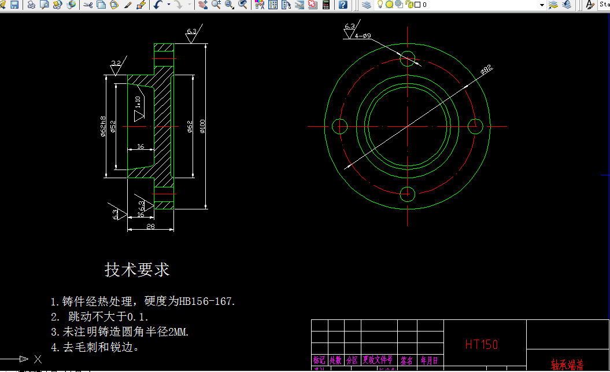This screenshot has width=610, height=372.
Task: Open Print Preview
Action: 43,5
